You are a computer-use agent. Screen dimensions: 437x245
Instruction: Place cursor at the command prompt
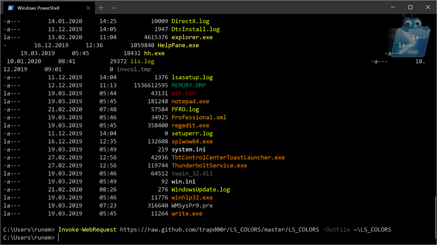[x=59, y=237]
